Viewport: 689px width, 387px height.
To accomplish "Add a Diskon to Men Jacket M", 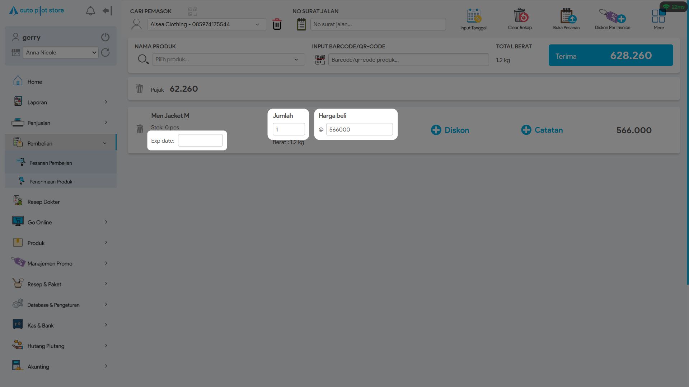I will tap(450, 130).
